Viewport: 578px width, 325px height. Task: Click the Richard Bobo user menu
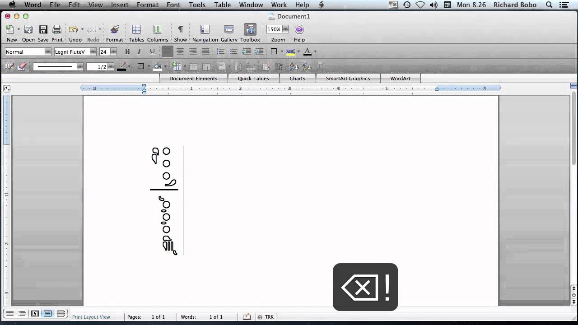pos(515,5)
